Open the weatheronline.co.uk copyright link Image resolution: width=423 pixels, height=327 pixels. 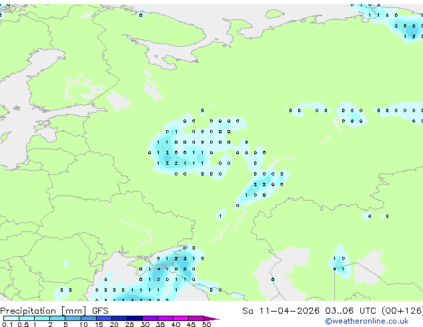[x=367, y=321]
